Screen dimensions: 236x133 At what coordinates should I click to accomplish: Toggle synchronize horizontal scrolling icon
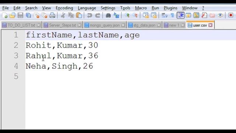pos(154,16)
